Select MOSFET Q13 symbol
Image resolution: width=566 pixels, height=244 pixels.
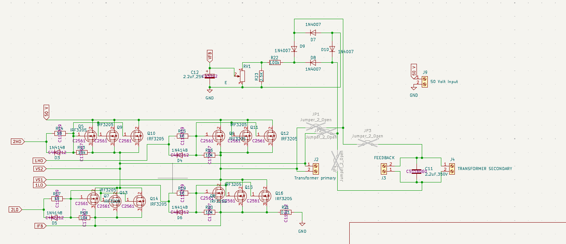pos(116,201)
